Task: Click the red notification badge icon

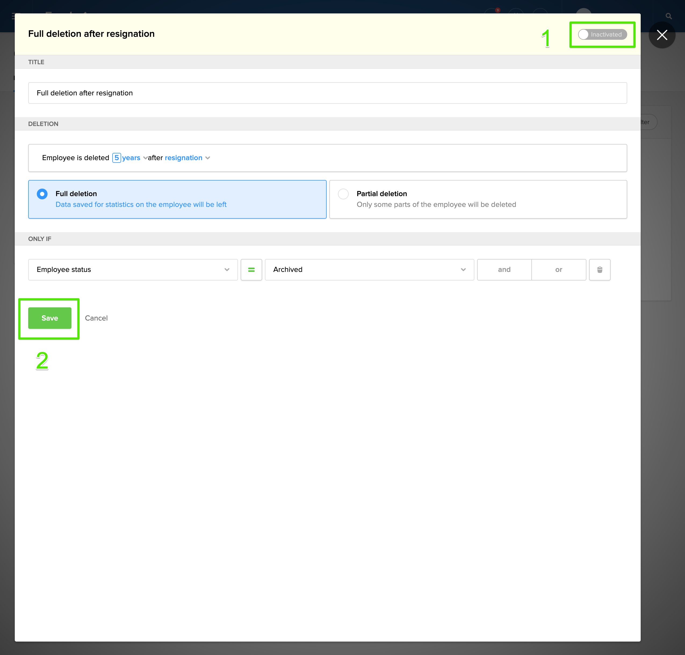Action: tap(497, 10)
